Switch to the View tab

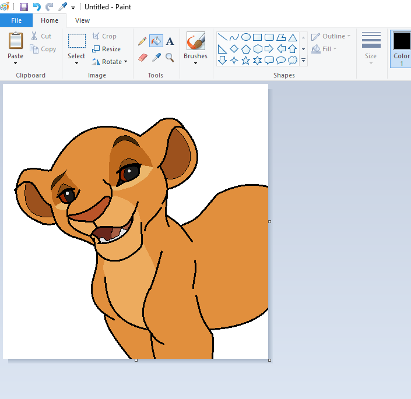[83, 20]
